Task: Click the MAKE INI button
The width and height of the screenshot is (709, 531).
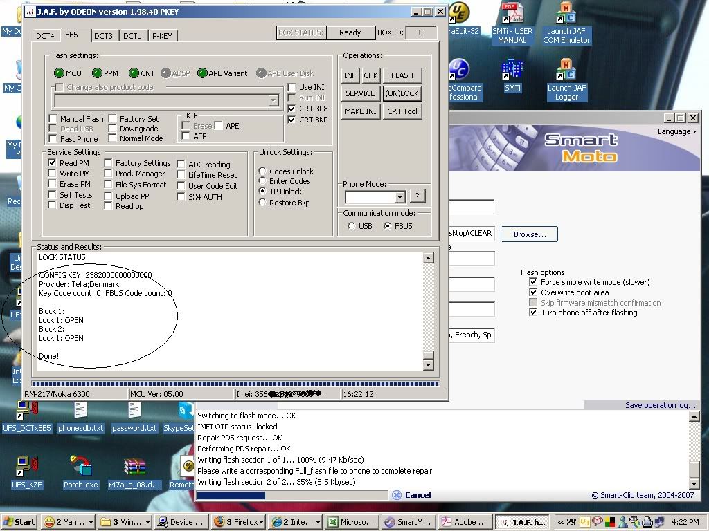Action: point(360,111)
